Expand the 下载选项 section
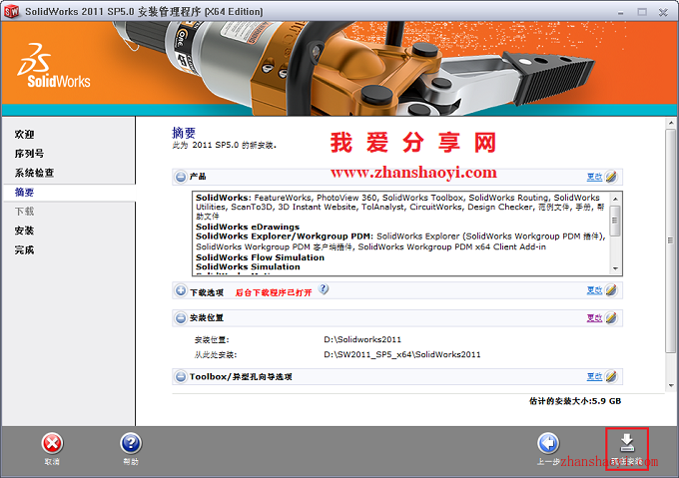Image resolution: width=679 pixels, height=478 pixels. pyautogui.click(x=181, y=290)
